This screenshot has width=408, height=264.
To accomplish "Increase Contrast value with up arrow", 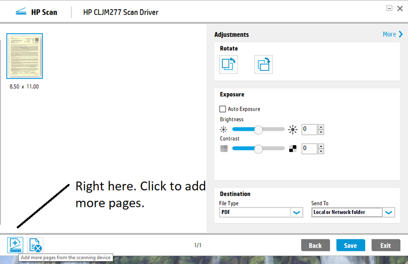I will tap(321, 146).
